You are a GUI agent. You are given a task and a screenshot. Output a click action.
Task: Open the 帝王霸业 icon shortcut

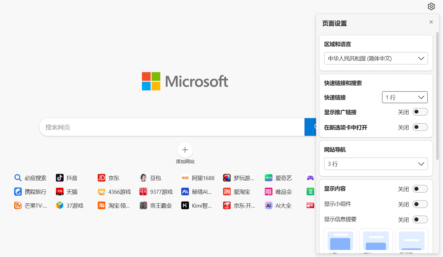click(x=143, y=205)
